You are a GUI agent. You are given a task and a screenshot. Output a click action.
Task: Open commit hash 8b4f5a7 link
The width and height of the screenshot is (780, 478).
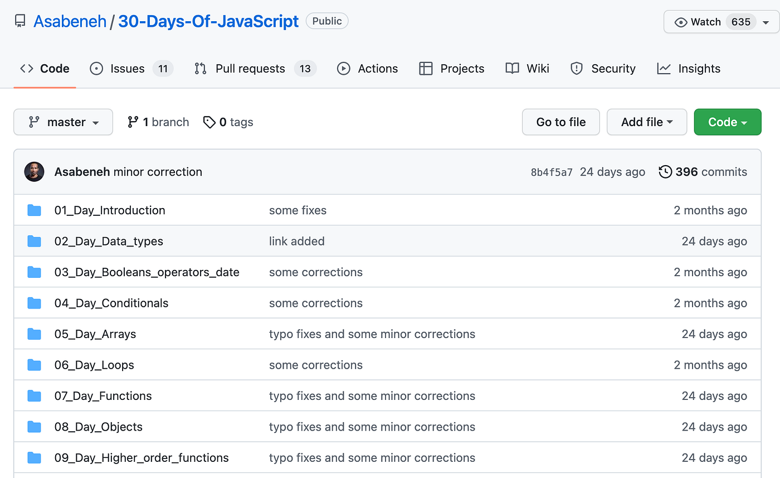pyautogui.click(x=551, y=172)
